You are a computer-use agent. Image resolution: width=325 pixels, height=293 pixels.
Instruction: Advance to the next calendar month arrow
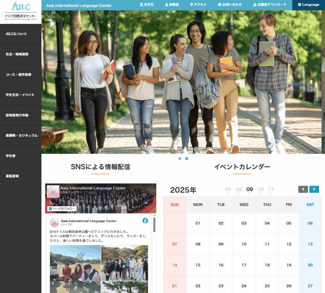pos(314,189)
